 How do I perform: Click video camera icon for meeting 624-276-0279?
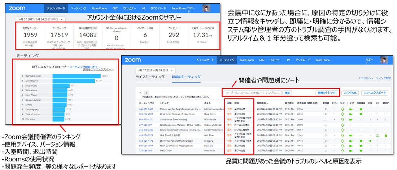(x=351, y=135)
